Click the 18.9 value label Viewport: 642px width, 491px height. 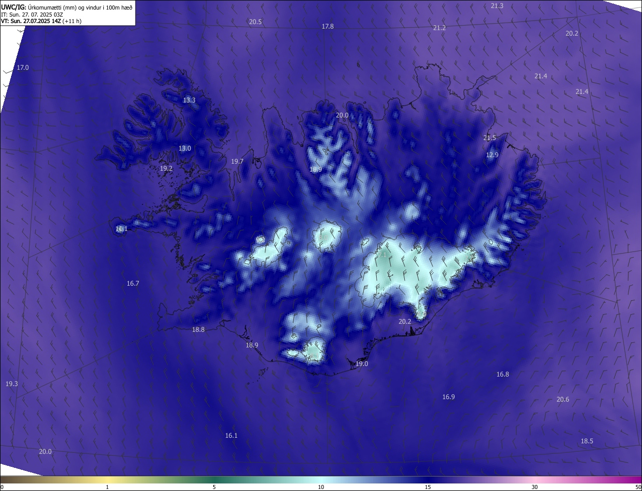click(x=252, y=345)
